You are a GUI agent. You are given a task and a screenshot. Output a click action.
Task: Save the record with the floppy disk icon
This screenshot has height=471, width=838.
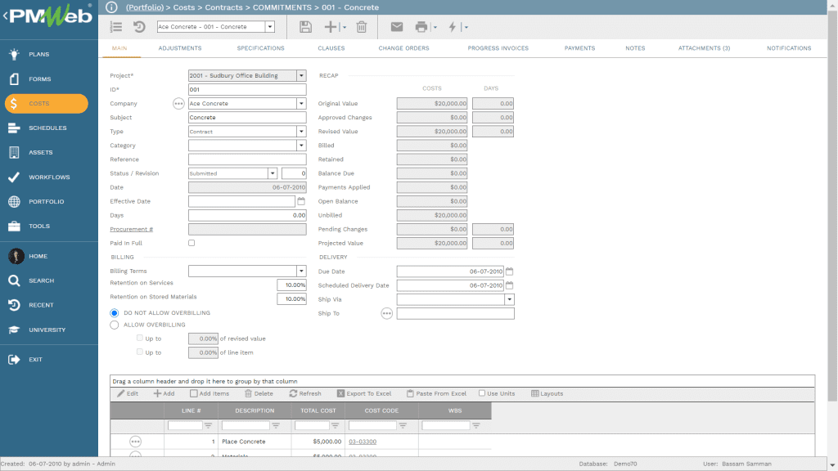pos(306,27)
